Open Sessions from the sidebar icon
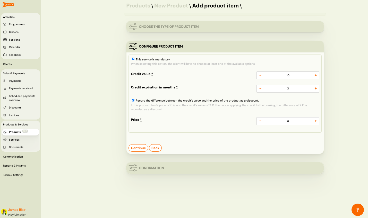The image size is (368, 218). pyautogui.click(x=5, y=39)
